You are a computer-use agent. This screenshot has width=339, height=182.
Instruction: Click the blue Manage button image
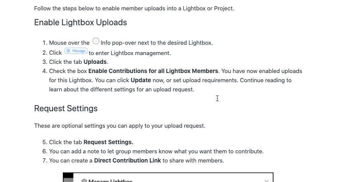pos(76,51)
